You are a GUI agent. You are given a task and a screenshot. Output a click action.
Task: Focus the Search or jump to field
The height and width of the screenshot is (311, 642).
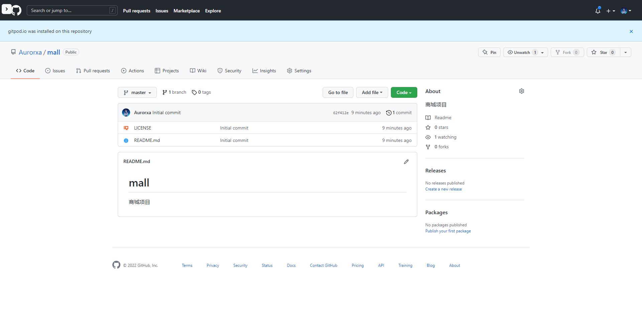pos(72,10)
